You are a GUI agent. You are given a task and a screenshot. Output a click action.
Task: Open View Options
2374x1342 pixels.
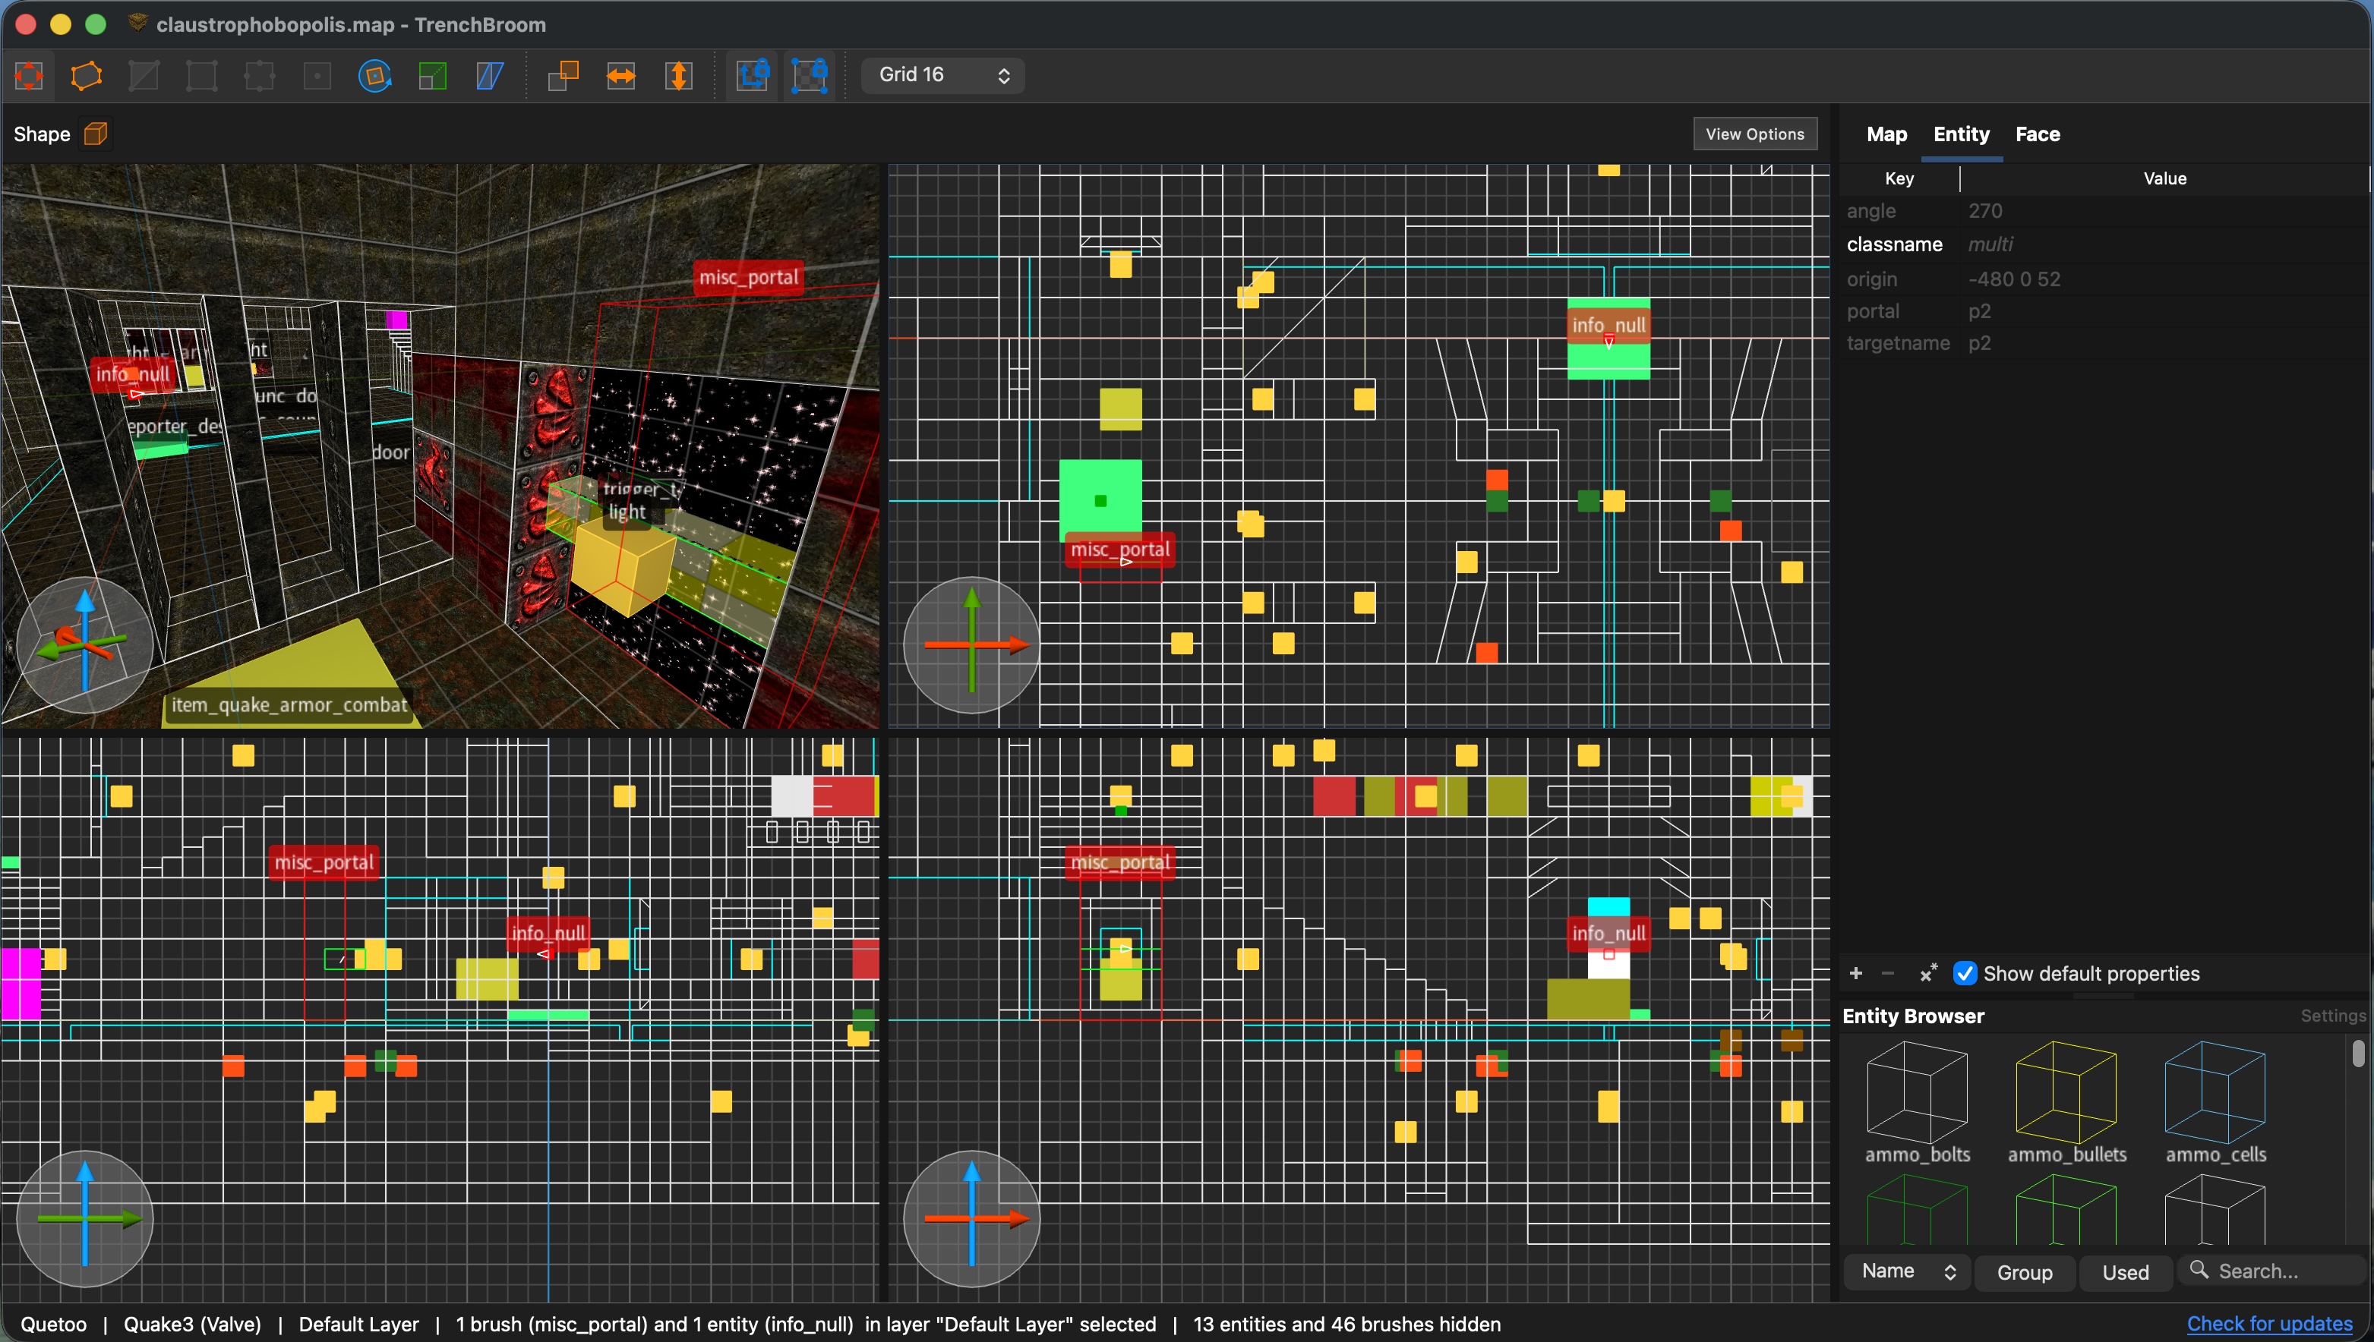coord(1754,134)
